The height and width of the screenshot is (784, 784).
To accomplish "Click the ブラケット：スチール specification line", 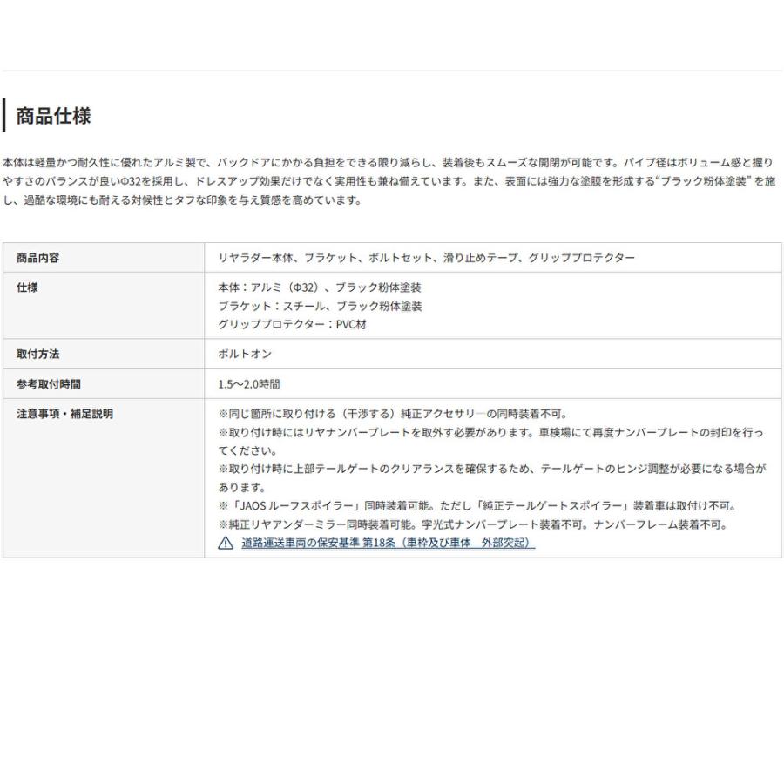I will point(320,306).
